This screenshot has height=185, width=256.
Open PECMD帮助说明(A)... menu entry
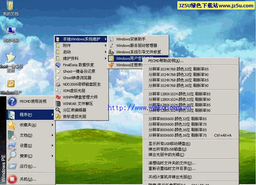pyautogui.click(x=191, y=61)
